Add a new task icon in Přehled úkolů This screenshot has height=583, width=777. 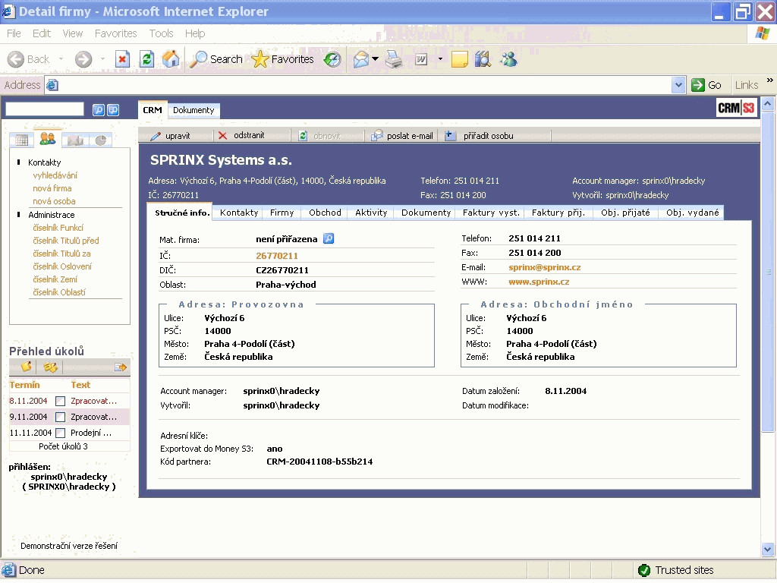tap(27, 367)
